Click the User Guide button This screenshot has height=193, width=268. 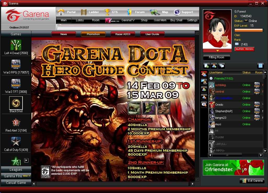click(x=152, y=34)
